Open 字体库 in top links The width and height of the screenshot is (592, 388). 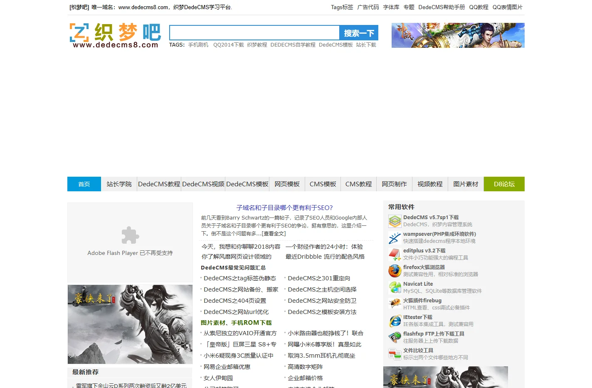coord(391,7)
